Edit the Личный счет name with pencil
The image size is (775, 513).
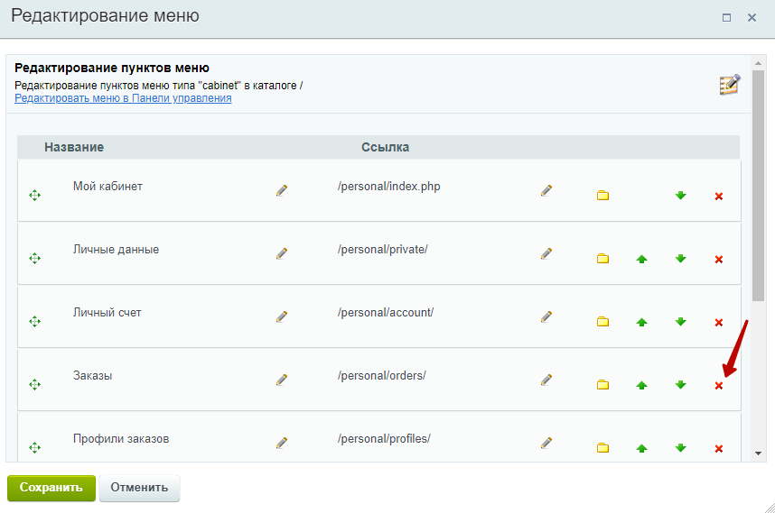tap(282, 316)
